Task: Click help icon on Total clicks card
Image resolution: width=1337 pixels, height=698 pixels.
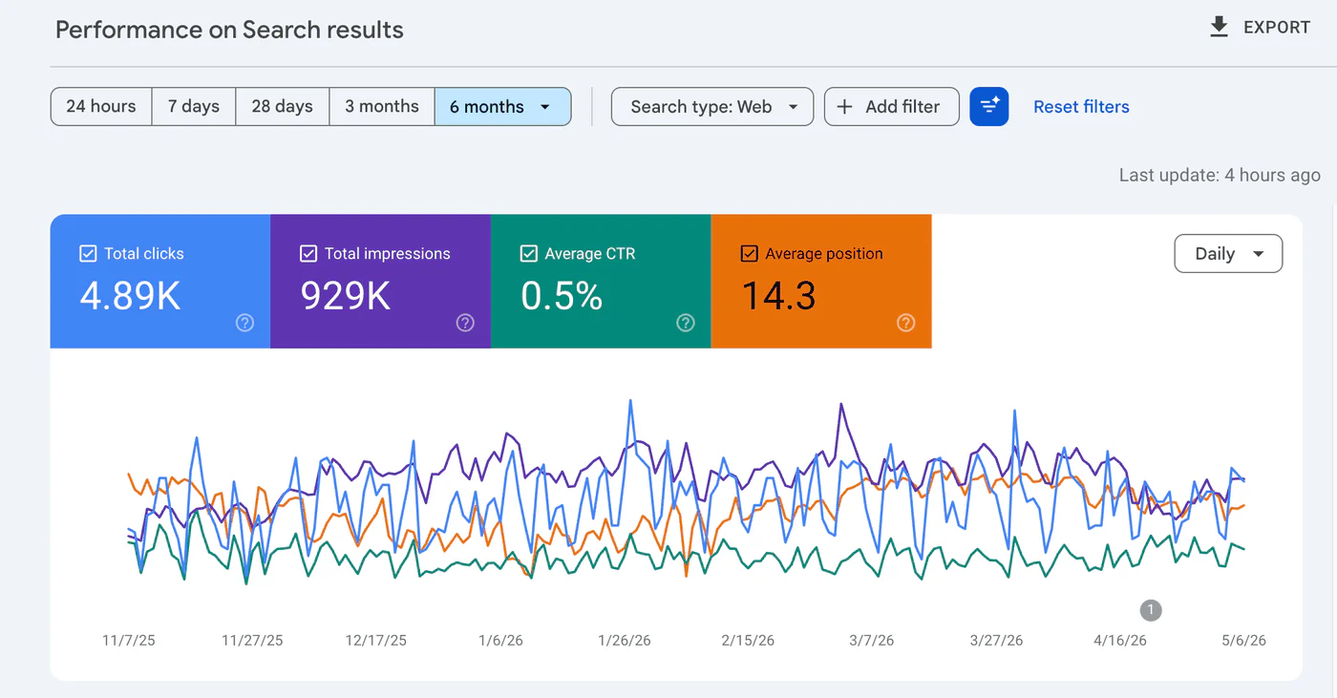Action: click(244, 323)
